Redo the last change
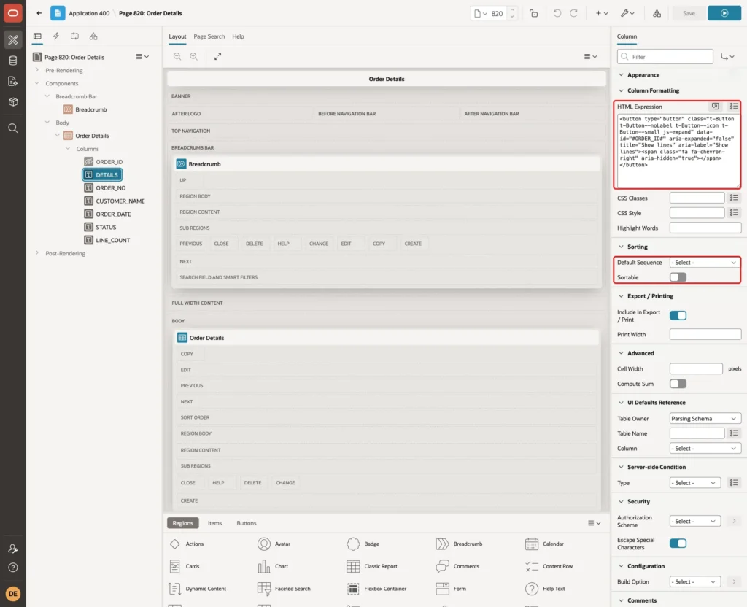This screenshot has width=747, height=607. (x=573, y=13)
